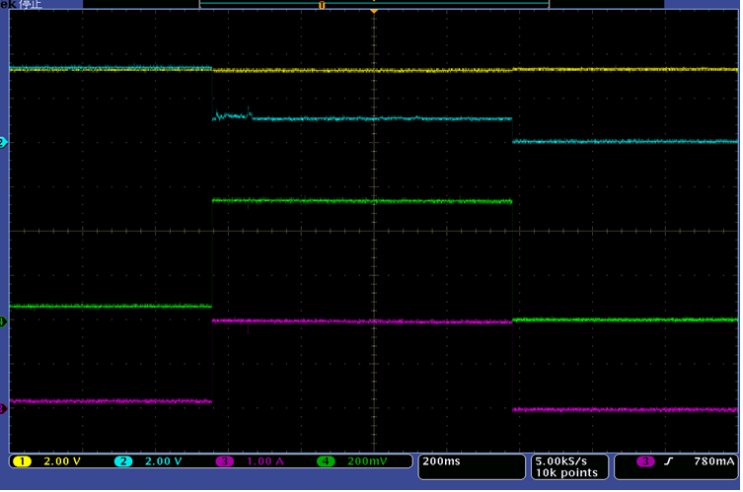The height and width of the screenshot is (492, 743).
Task: Click the 780mA trigger level readout
Action: tap(714, 461)
